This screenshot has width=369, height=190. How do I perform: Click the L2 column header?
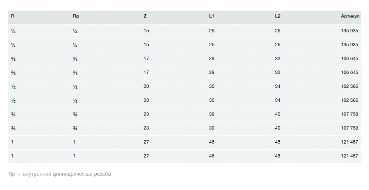pyautogui.click(x=278, y=17)
